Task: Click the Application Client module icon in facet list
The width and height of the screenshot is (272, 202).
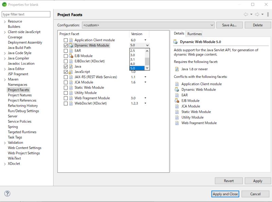Action: [71, 40]
